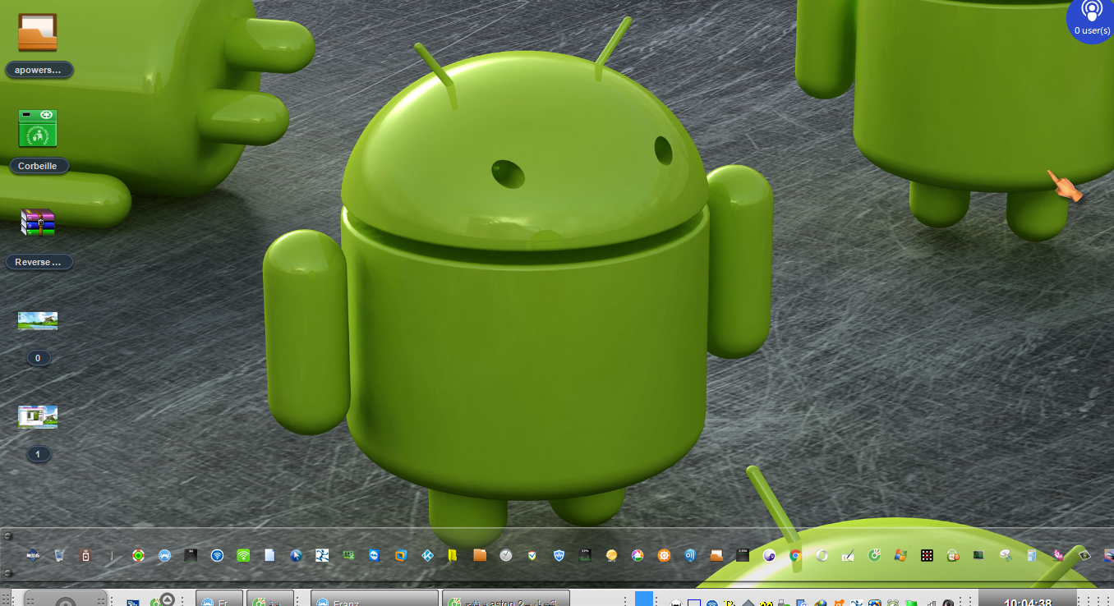The image size is (1114, 606).
Task: Launch the running-man dock icon
Action: pyautogui.click(x=322, y=555)
